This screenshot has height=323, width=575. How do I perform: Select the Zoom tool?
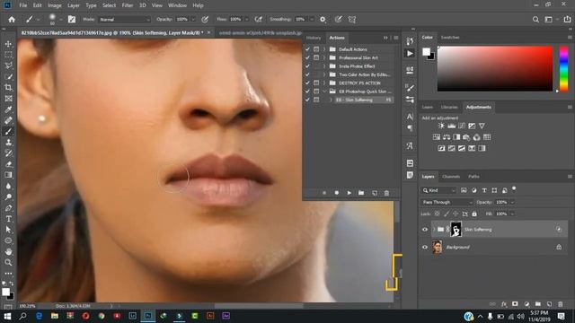point(8,263)
